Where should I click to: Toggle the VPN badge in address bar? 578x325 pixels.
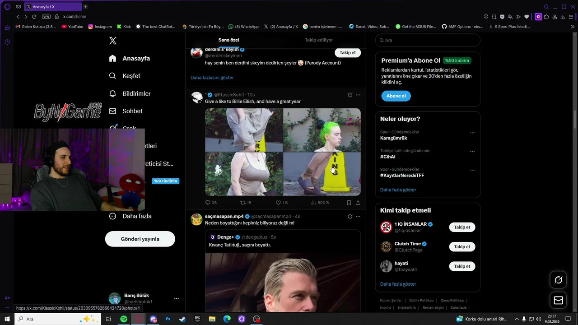[46, 17]
